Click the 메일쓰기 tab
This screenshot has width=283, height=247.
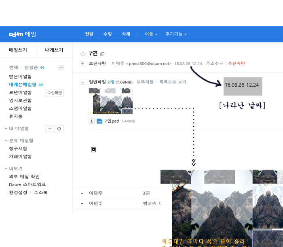pyautogui.click(x=18, y=50)
